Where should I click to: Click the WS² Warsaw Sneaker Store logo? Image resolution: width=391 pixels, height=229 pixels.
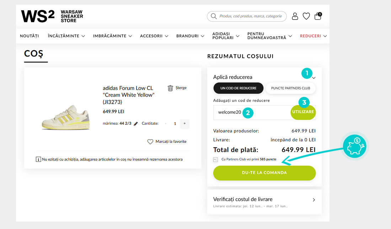[x=52, y=16]
